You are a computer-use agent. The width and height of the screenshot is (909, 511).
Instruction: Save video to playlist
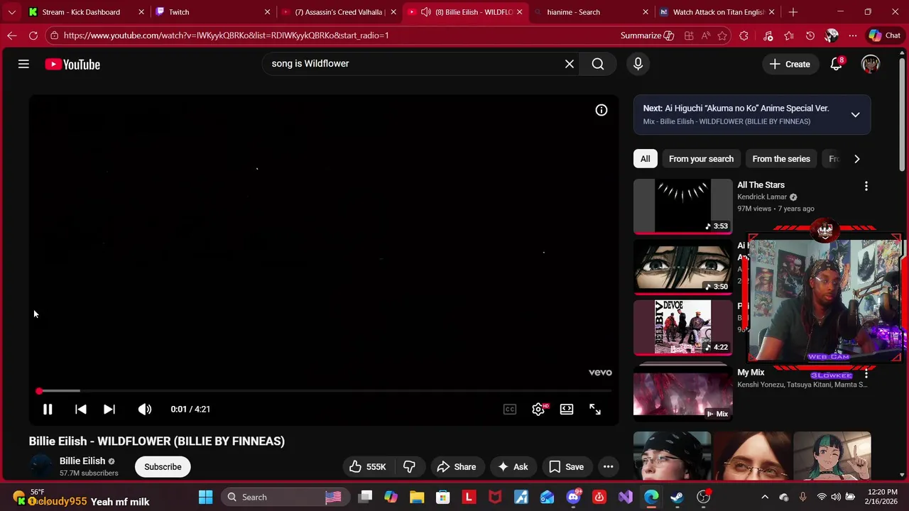coord(566,467)
